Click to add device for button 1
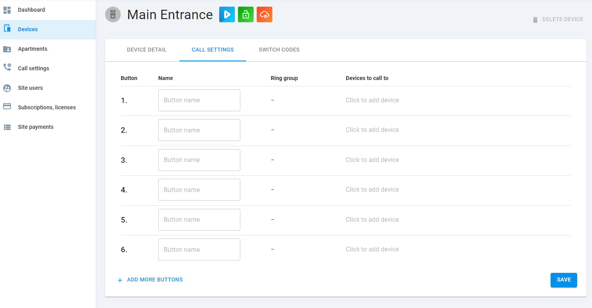The height and width of the screenshot is (308, 592). click(372, 100)
